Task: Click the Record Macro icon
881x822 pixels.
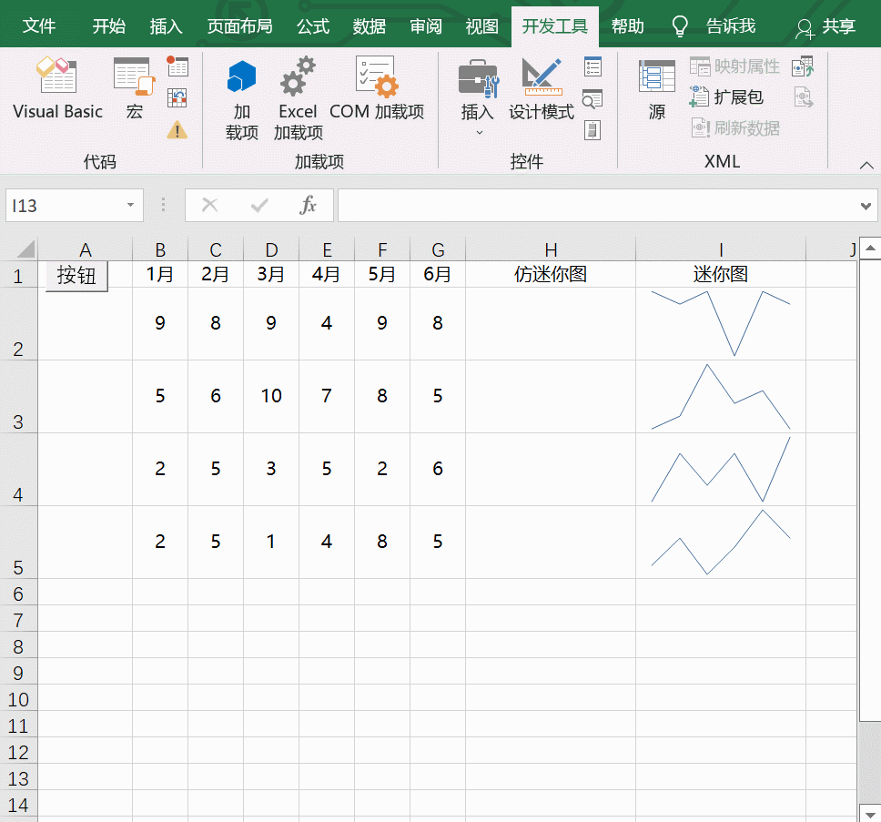Action: [x=177, y=66]
